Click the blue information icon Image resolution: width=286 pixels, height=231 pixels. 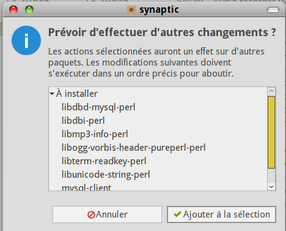(26, 41)
